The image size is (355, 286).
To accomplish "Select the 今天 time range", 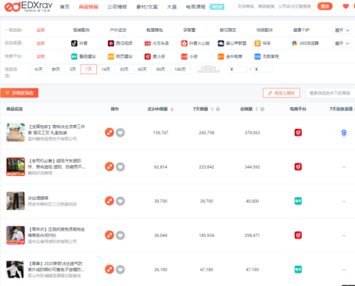I will point(38,70).
